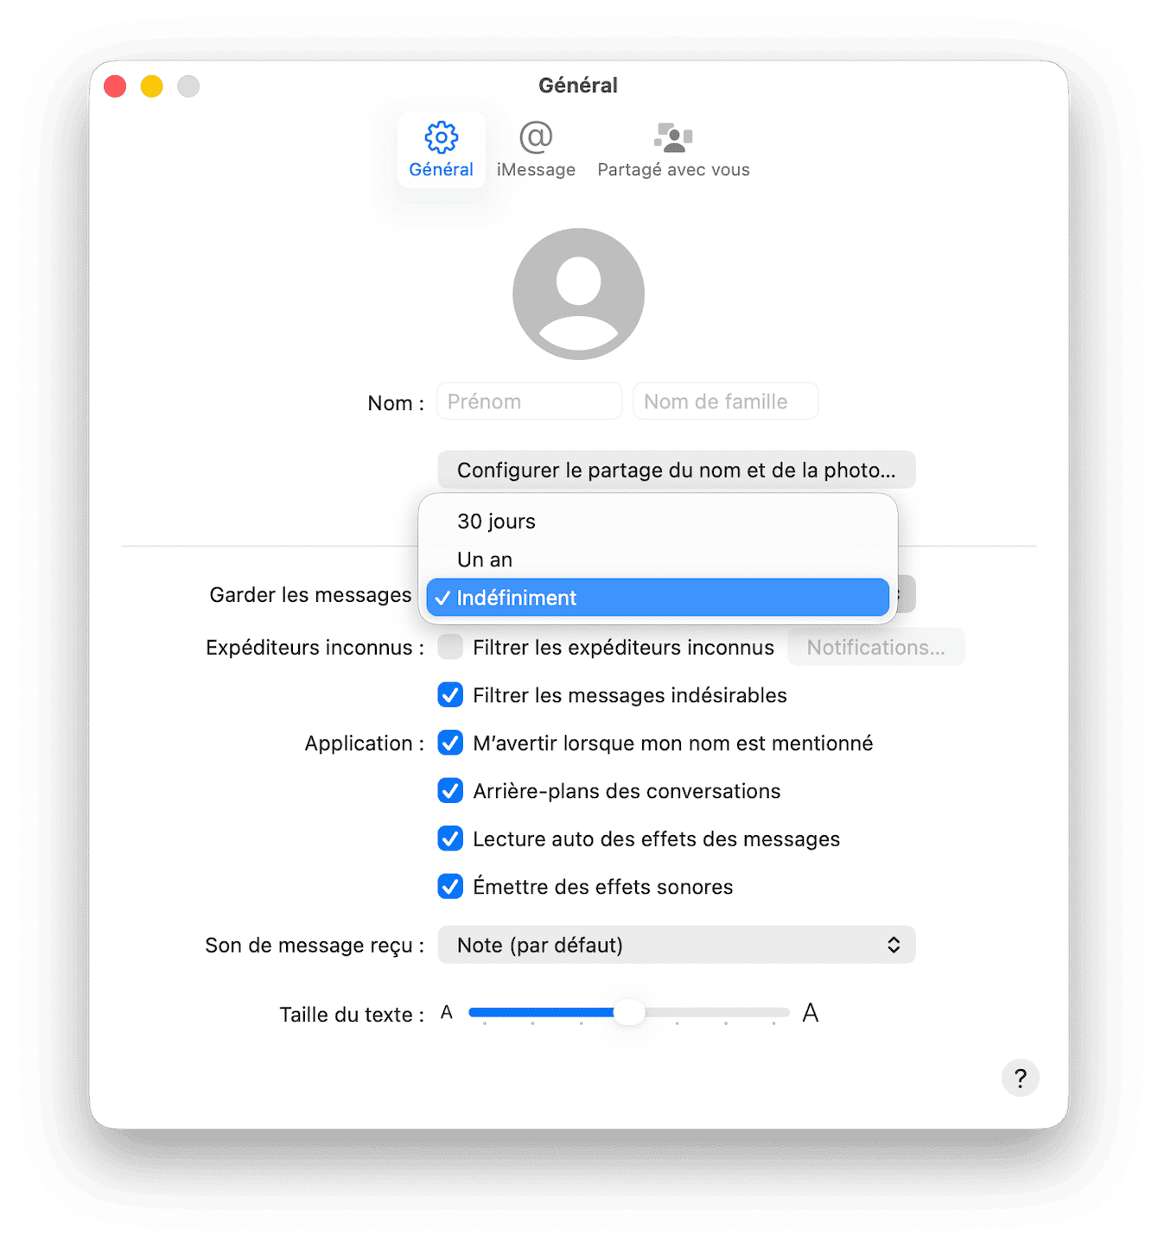Open the Partagé avec vous tab
The width and height of the screenshot is (1158, 1247).
coord(673,150)
